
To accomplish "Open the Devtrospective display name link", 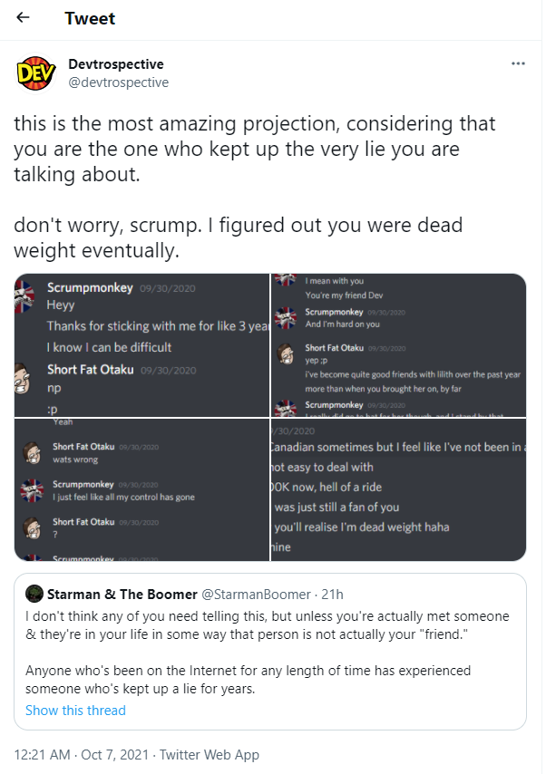I will pos(115,64).
